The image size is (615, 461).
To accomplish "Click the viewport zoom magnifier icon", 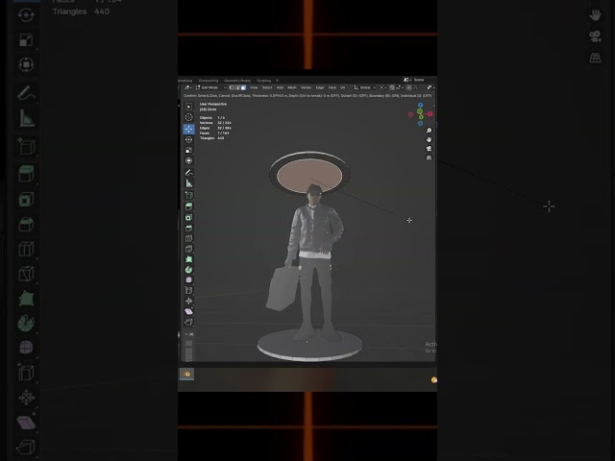I will 429,131.
